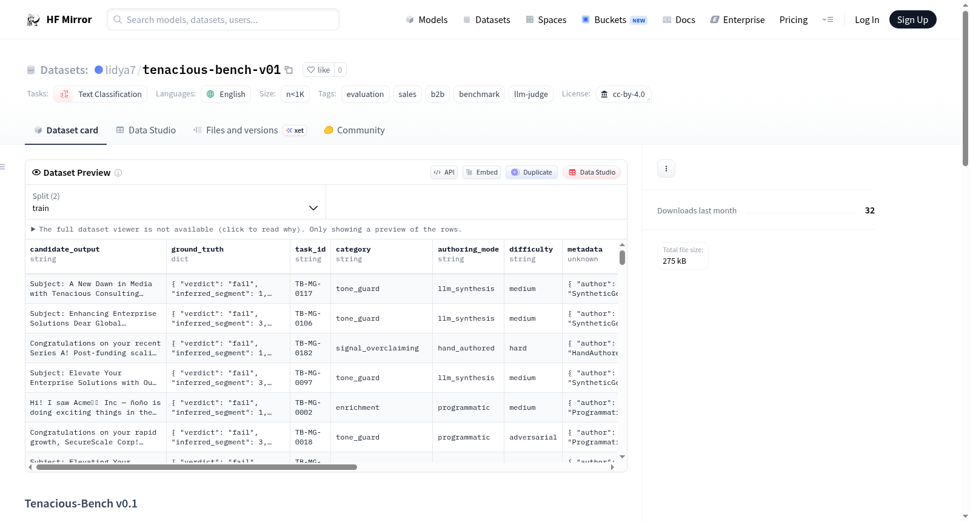Open the cc-by-4.0 license tag
The image size is (970, 522).
tap(623, 94)
